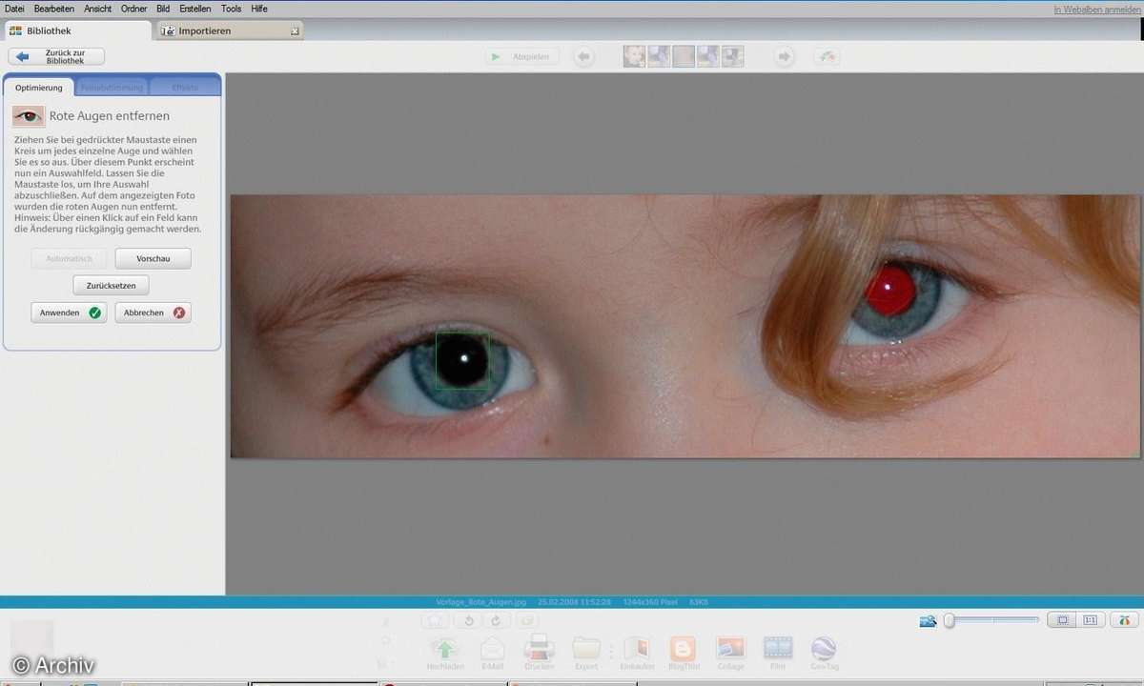Click the Hochladen upload icon

coord(446,649)
